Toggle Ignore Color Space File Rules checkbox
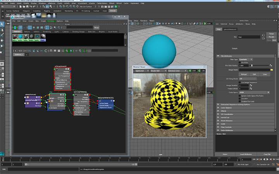The image size is (279, 174). 240,96
